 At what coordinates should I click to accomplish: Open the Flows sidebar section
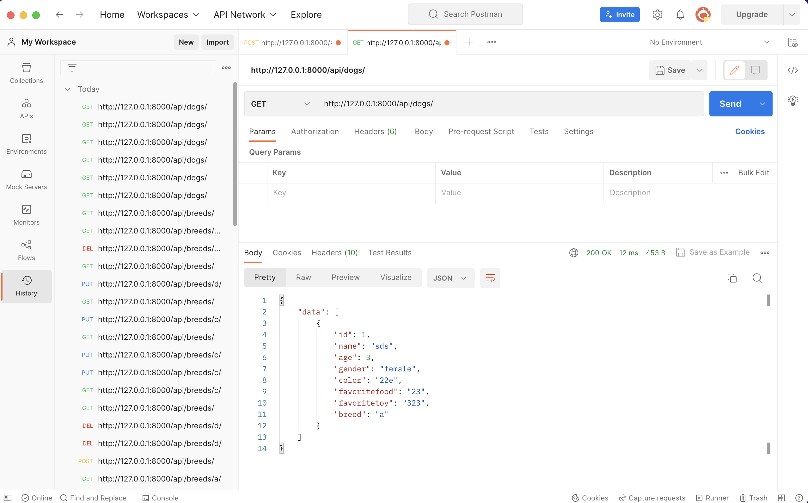26,251
